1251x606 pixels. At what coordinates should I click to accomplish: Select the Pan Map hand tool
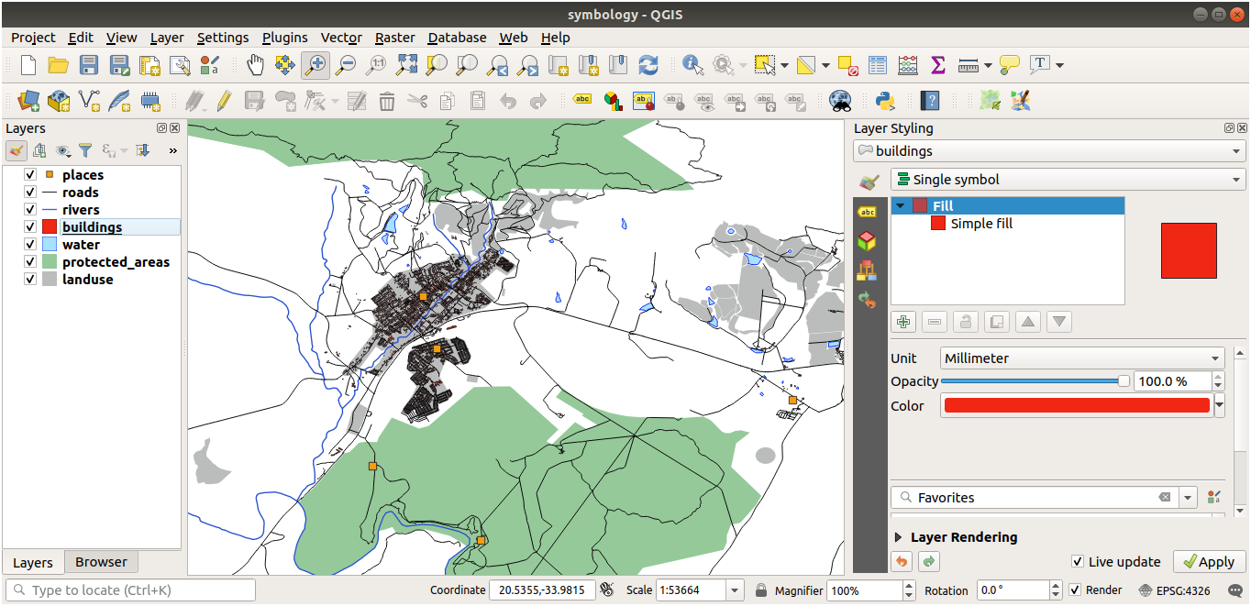pyautogui.click(x=255, y=65)
